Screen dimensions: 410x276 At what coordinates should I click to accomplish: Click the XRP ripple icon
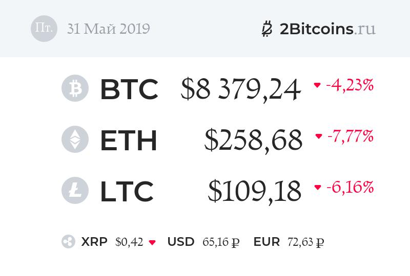(x=68, y=242)
